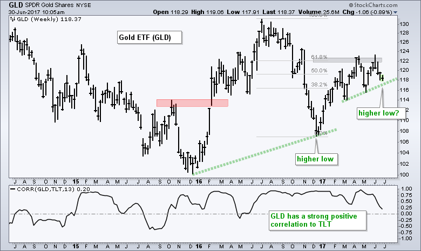Click the 61.8% Fibonacci retracement label
The width and height of the screenshot is (421, 251).
tap(319, 57)
